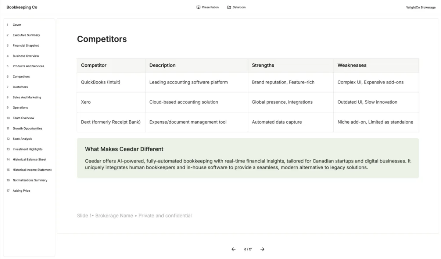The height and width of the screenshot is (259, 441).
Task: Click 'Global presence, integrations' cell
Action: click(x=291, y=102)
